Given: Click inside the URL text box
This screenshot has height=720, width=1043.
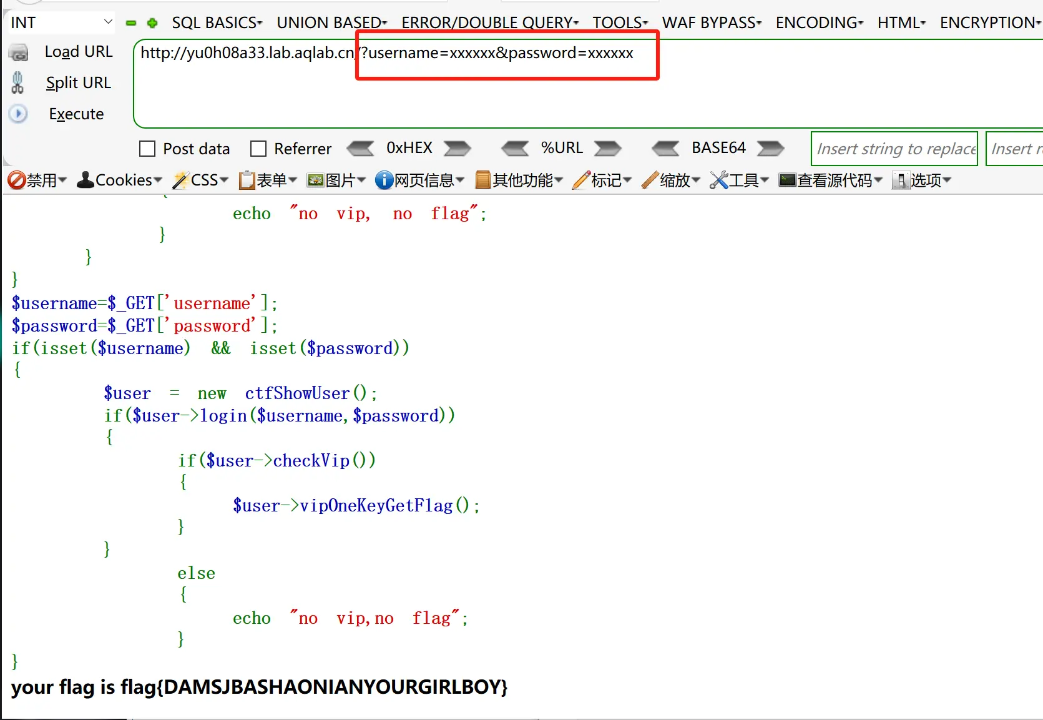Looking at the screenshot, I should [587, 94].
